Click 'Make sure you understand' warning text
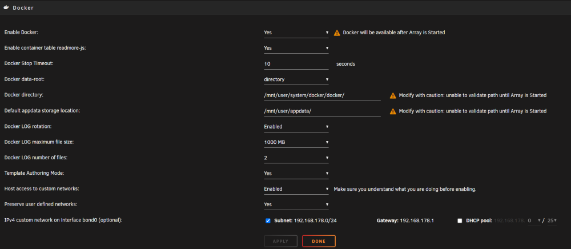This screenshot has height=249, width=571. (x=405, y=189)
